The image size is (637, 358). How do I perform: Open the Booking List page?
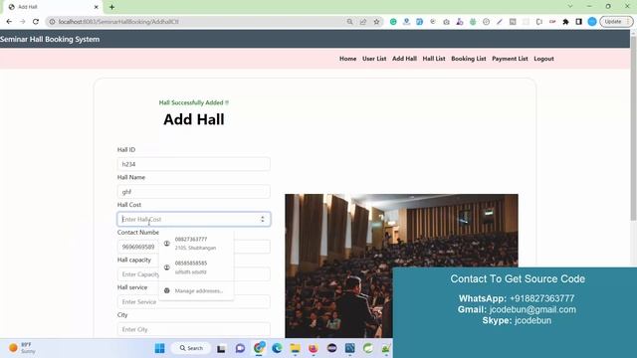469,59
